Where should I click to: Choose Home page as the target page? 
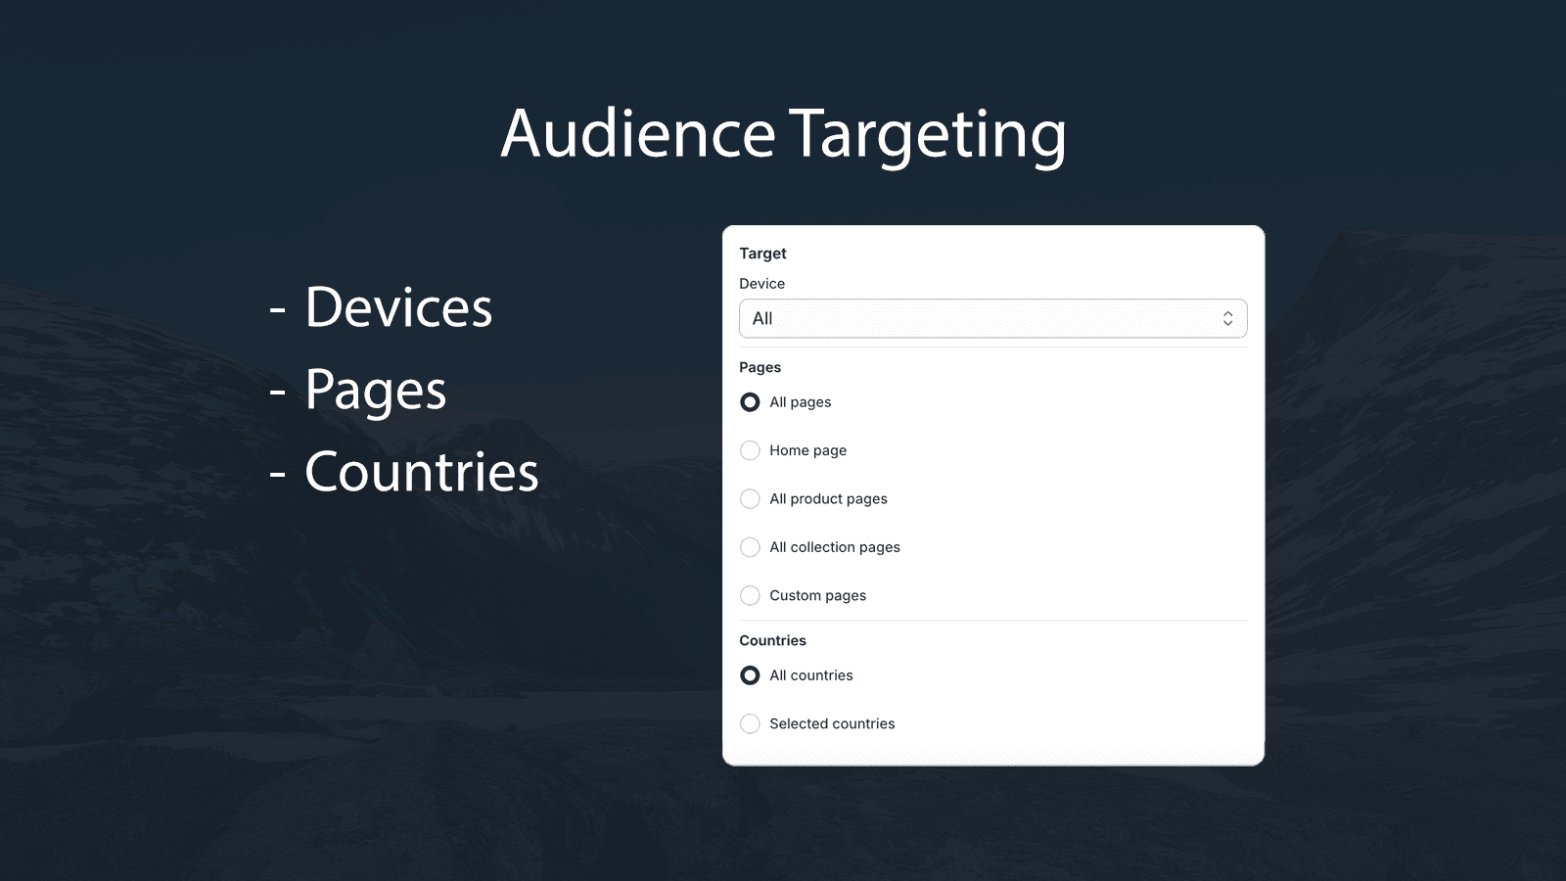pos(750,450)
